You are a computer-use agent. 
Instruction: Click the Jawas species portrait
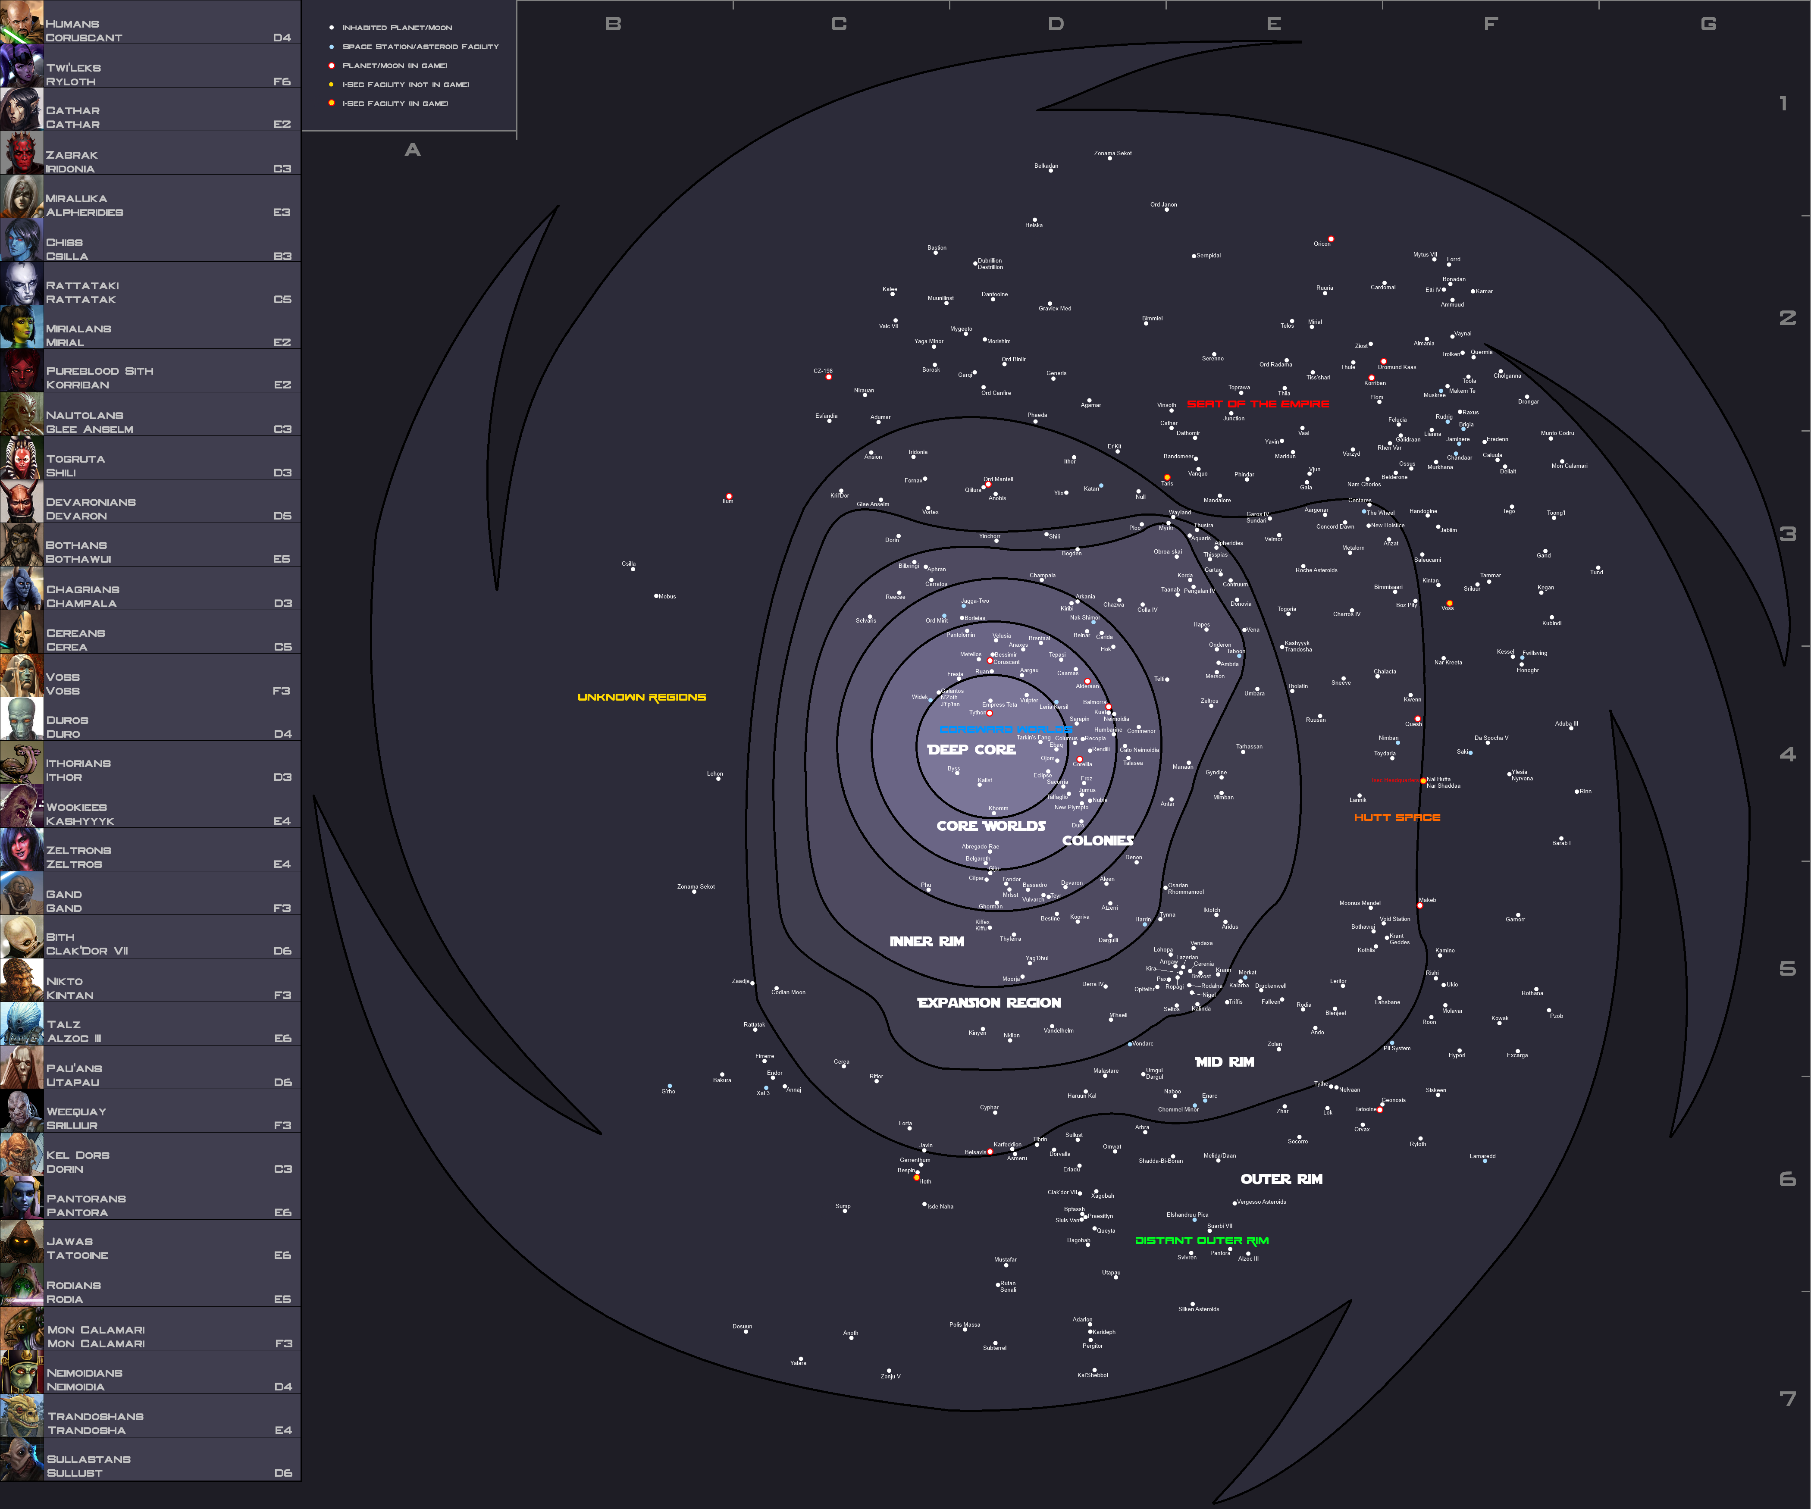click(x=22, y=1241)
